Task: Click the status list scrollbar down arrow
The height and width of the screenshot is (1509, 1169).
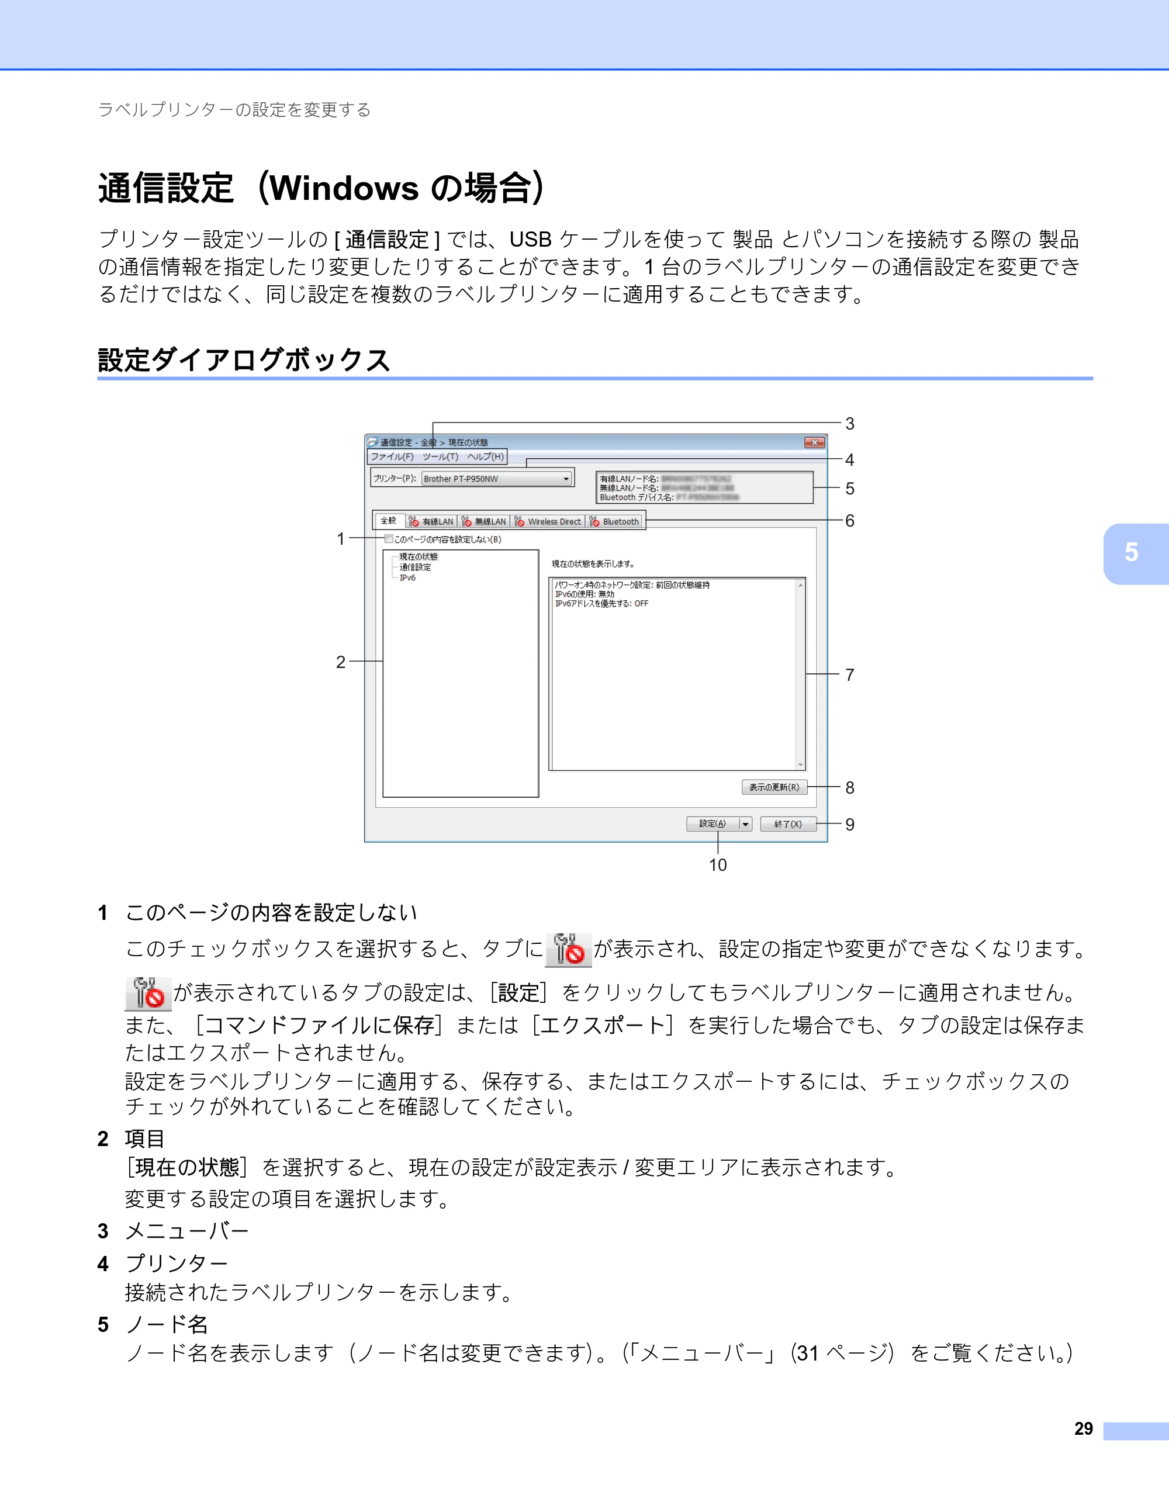Action: (x=801, y=764)
